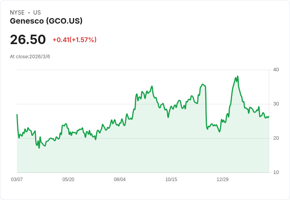This screenshot has height=200, width=290.
Task: Click the +0.41(+1.57%) price change
Action: tap(74, 40)
